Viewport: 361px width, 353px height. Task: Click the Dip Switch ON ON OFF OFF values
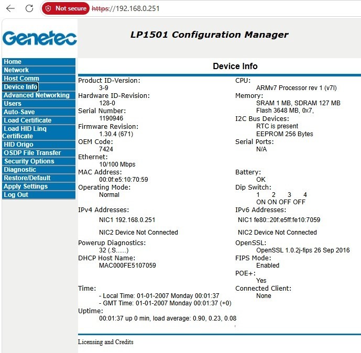[281, 202]
